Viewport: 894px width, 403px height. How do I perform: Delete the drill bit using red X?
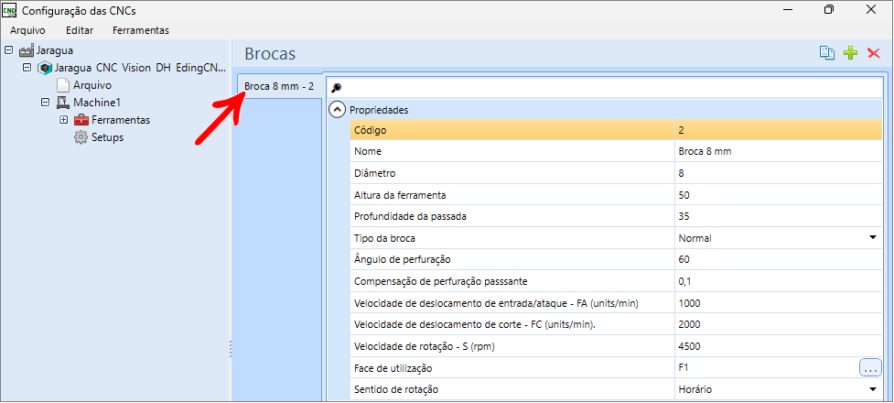pos(874,54)
